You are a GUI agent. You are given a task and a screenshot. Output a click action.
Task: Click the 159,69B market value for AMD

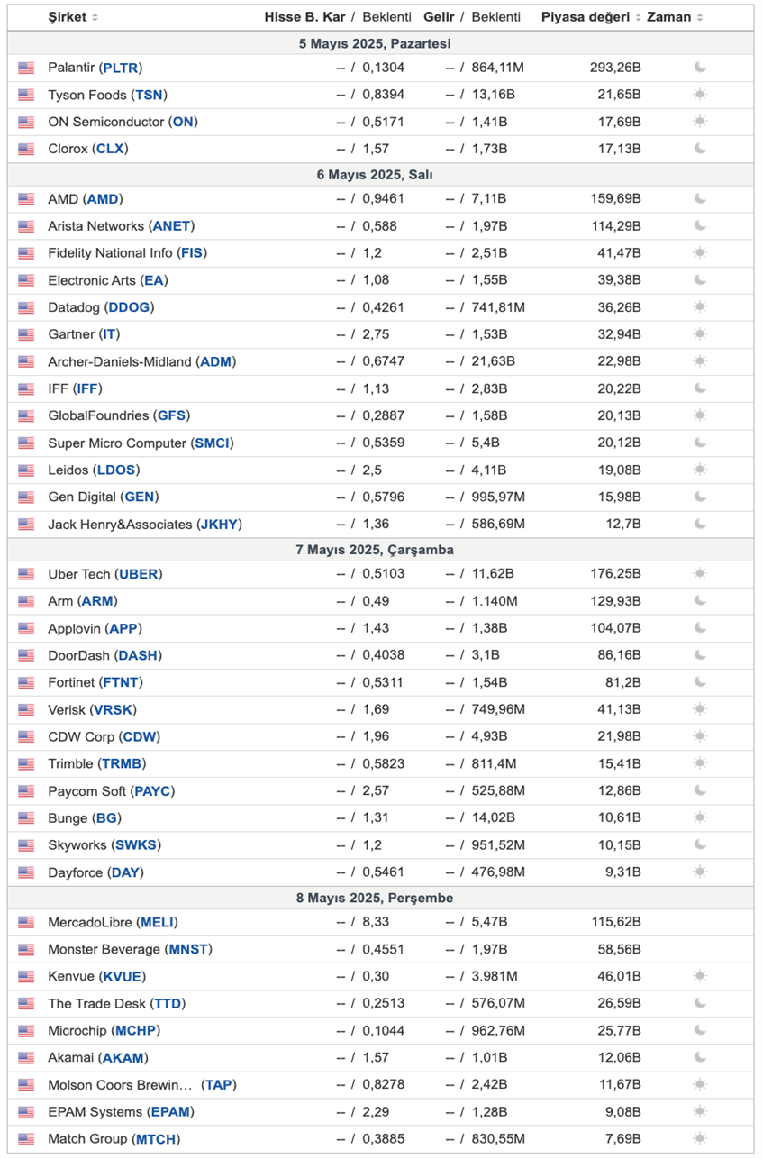click(x=616, y=199)
